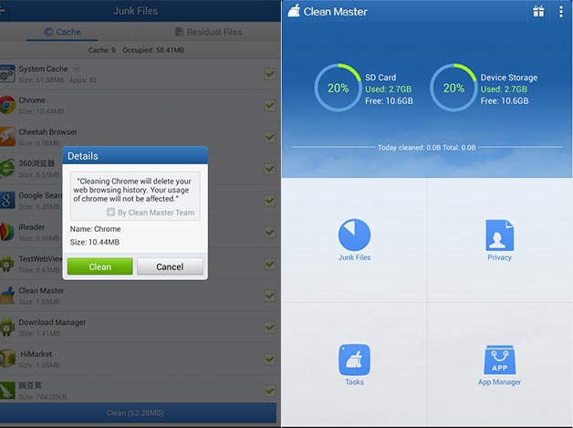Click the green Clean button in dialog
This screenshot has height=428, width=573.
pyautogui.click(x=99, y=266)
